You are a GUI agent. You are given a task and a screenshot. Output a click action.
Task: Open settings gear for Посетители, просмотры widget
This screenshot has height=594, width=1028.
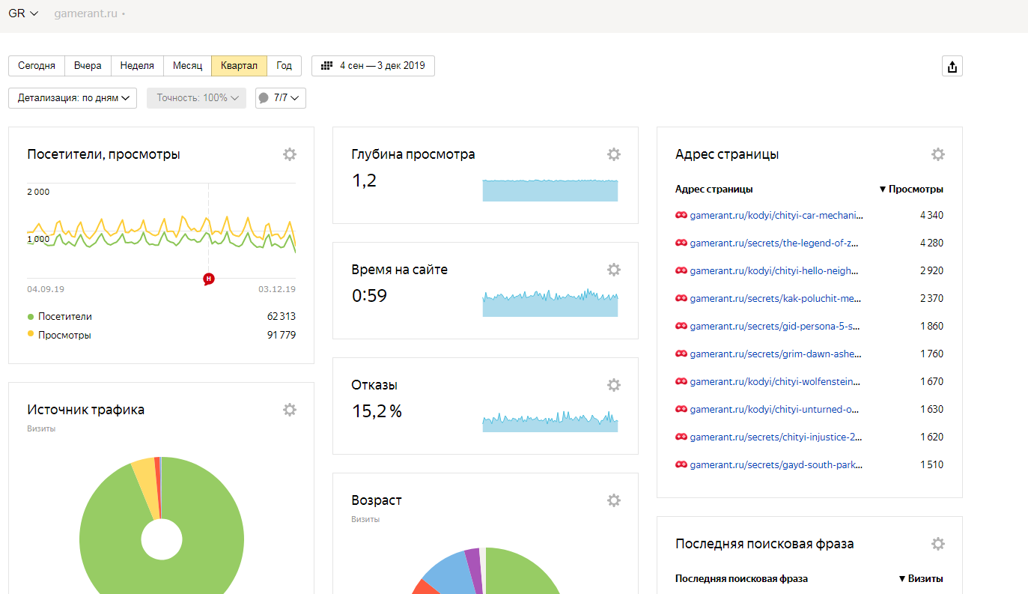tap(290, 154)
